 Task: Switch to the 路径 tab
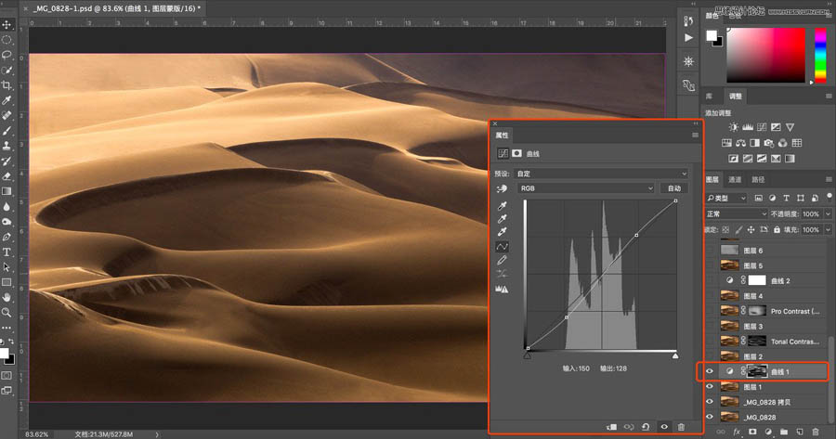[758, 179]
